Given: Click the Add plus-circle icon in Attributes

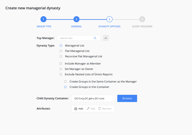Looking at the screenshot, I should coord(76,109).
